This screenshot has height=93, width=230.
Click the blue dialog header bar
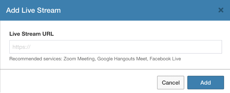click(115, 10)
